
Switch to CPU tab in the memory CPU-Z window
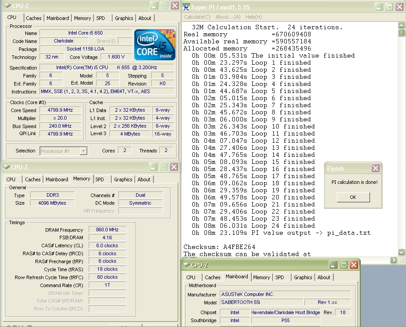(11, 179)
